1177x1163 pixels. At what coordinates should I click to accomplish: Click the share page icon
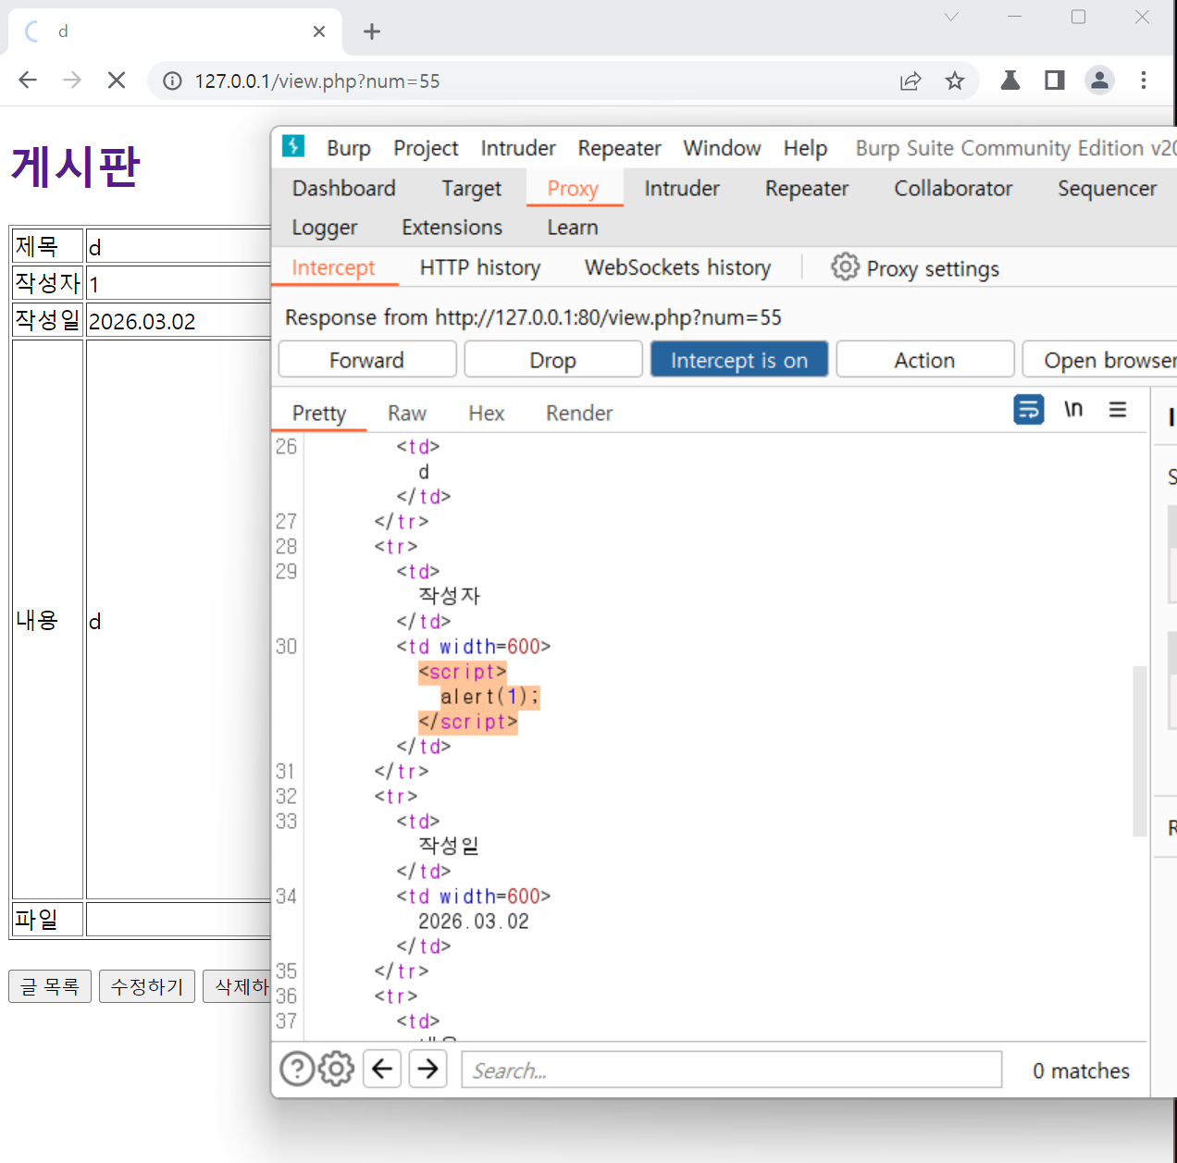click(x=911, y=80)
